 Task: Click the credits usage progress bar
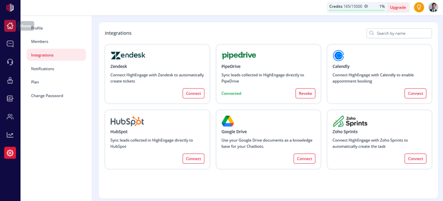coord(357,10)
